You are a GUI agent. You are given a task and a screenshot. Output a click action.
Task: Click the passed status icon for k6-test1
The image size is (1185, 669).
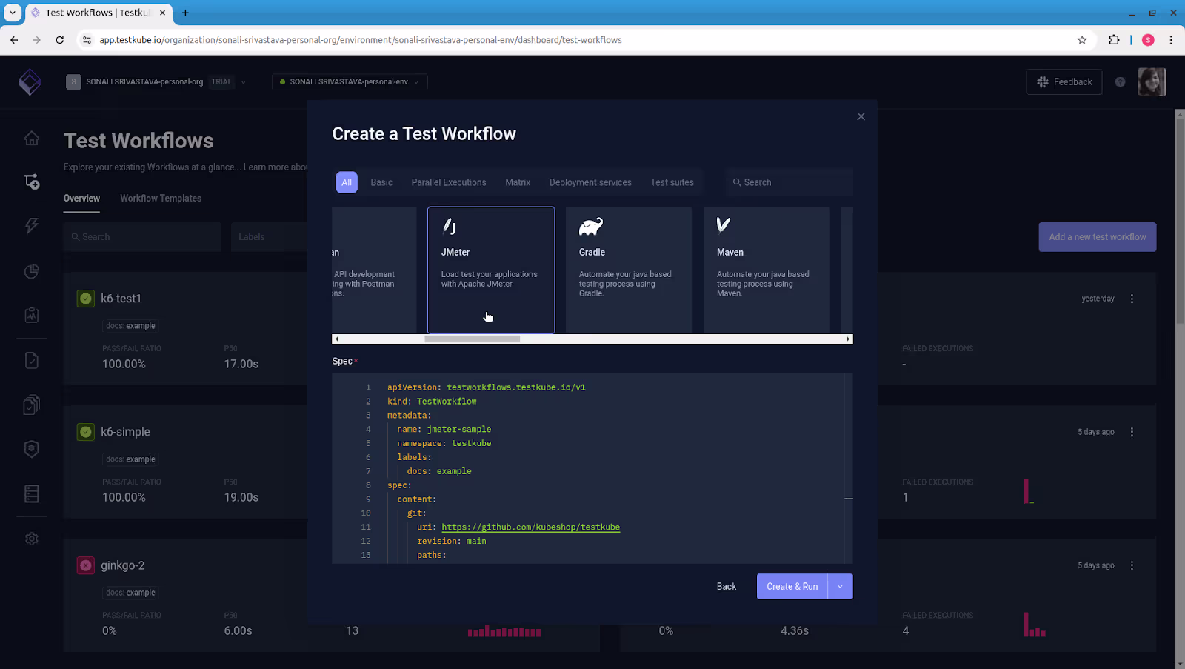(86, 299)
